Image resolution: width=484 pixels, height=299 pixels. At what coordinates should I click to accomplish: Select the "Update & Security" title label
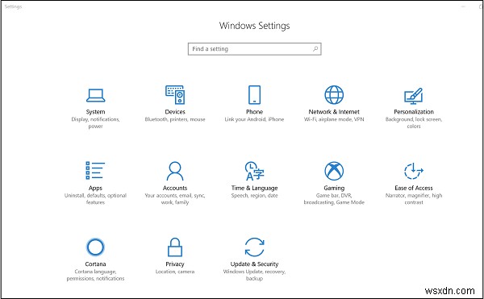tap(254, 264)
